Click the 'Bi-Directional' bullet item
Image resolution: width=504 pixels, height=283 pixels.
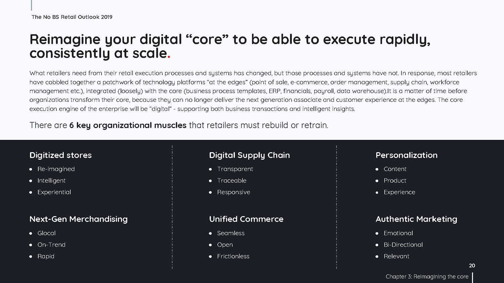403,245
